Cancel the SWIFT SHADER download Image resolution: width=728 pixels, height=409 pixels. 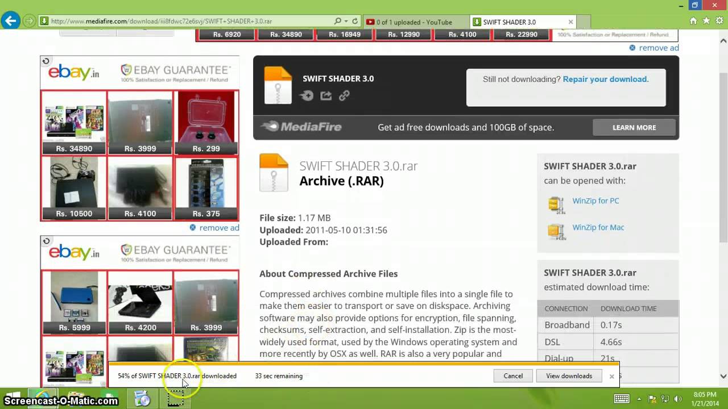pos(513,376)
